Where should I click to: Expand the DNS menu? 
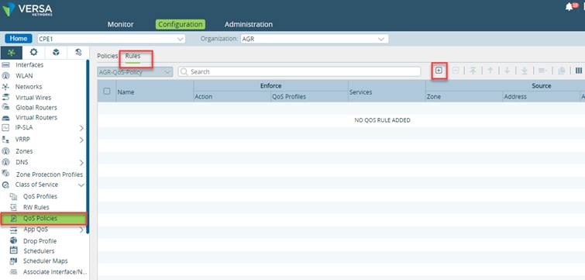pyautogui.click(x=81, y=163)
